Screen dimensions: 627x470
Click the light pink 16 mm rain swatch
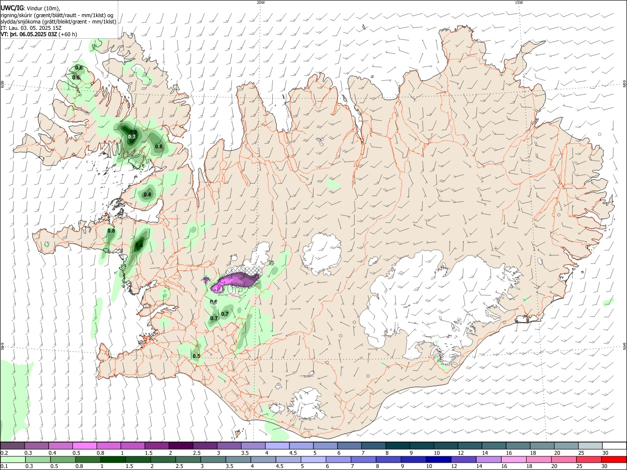tap(514, 459)
